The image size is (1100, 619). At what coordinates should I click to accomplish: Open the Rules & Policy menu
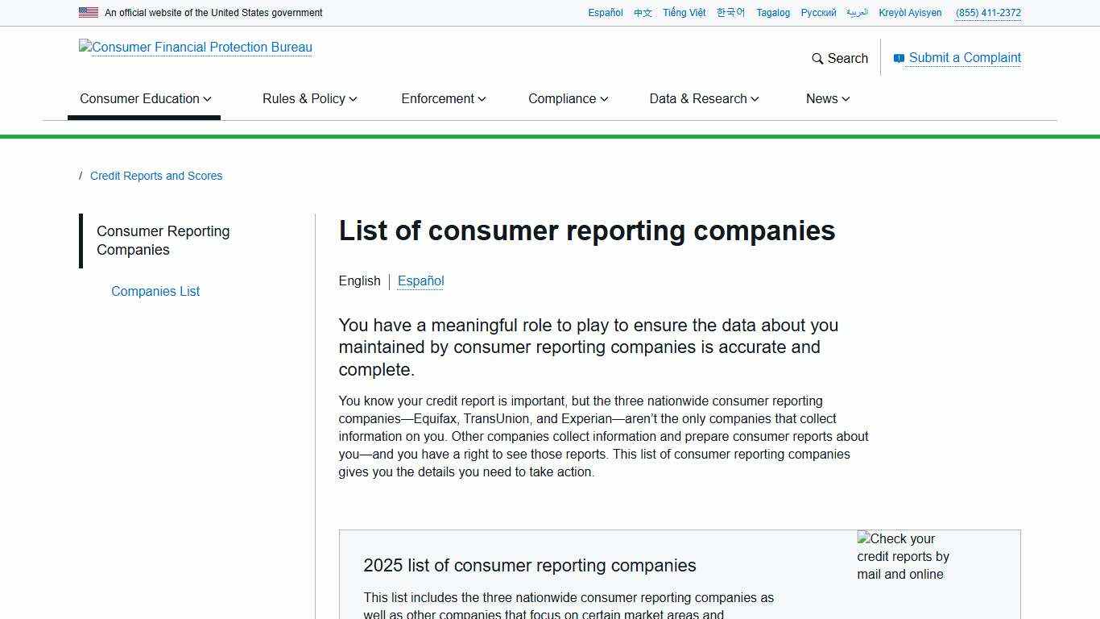pos(309,98)
